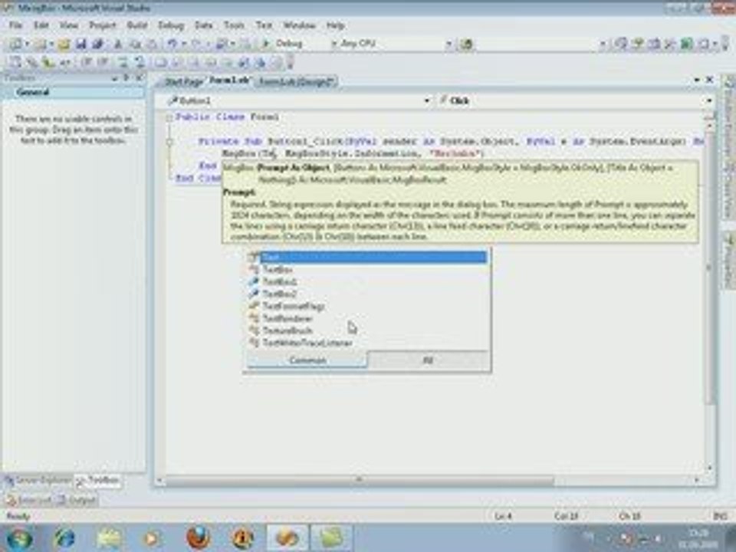
Task: Click the Decrease indent icon
Action: tap(87, 62)
